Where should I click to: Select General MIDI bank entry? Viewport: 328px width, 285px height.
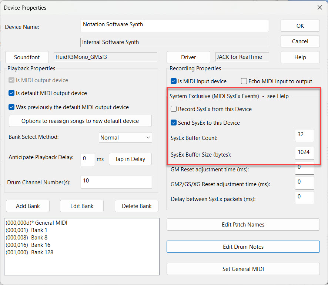tap(37, 223)
